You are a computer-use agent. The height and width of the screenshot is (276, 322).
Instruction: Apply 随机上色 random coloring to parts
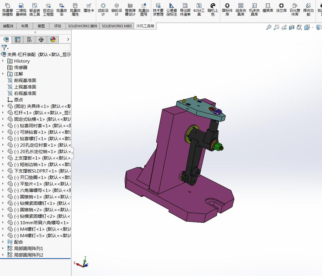[213, 9]
